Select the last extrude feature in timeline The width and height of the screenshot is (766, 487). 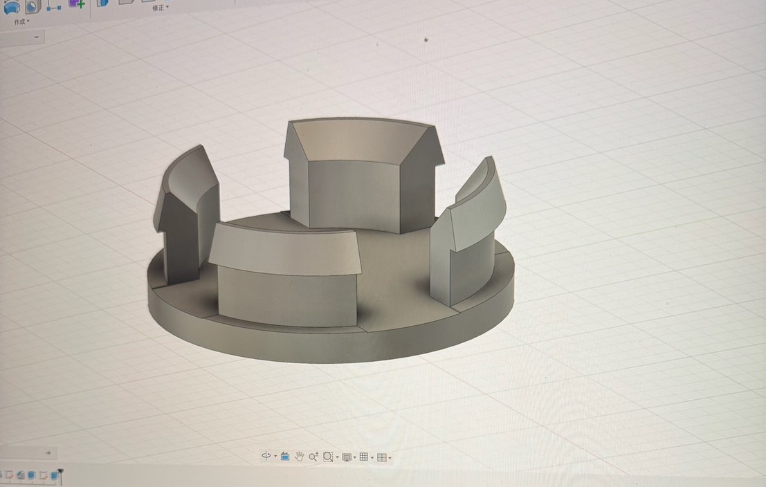point(53,475)
